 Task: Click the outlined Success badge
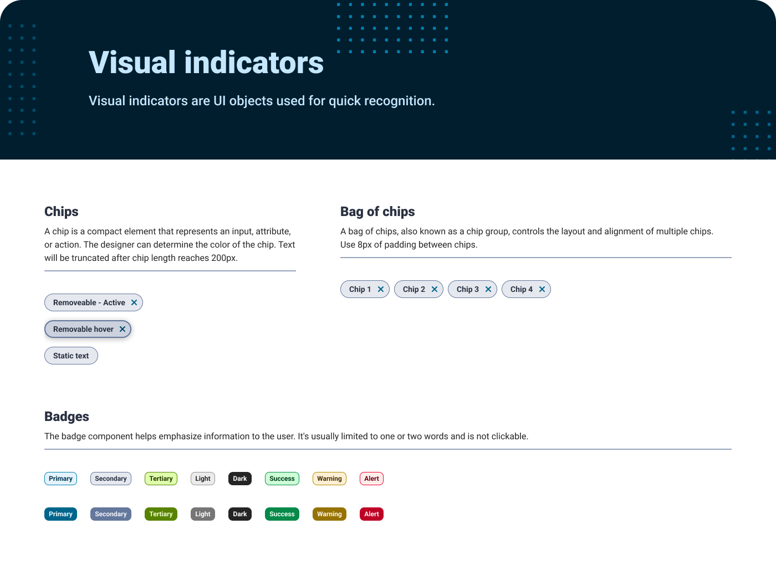tap(282, 479)
